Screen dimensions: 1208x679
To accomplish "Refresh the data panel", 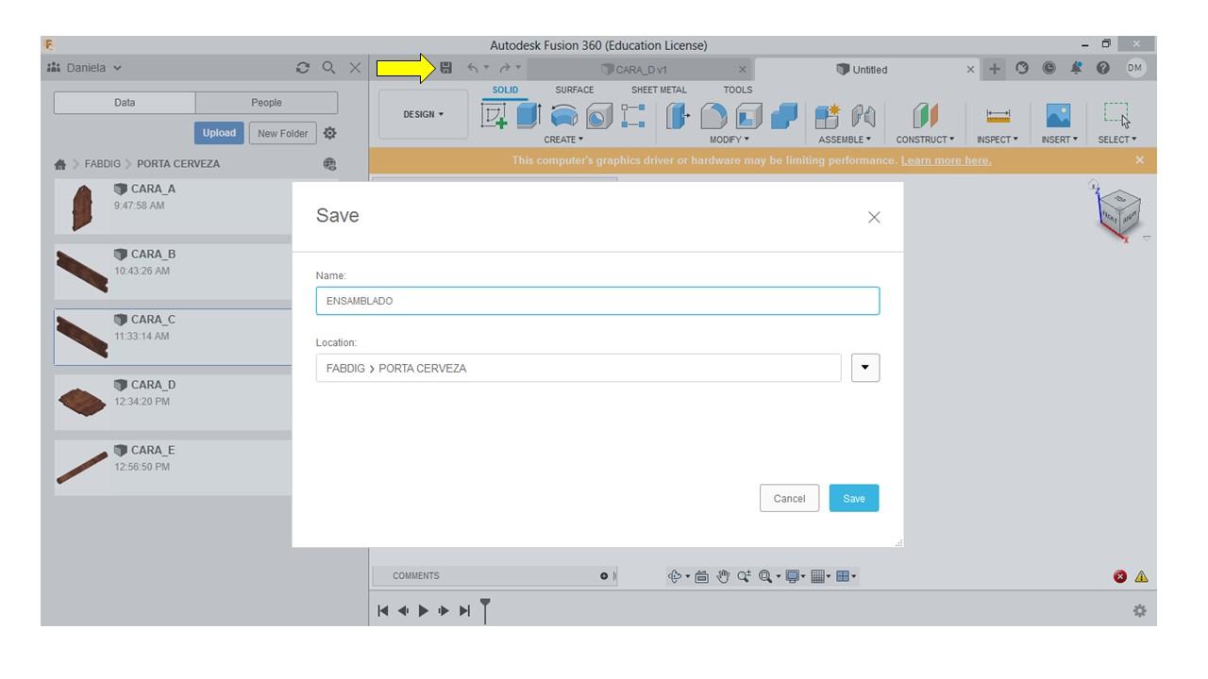I will pyautogui.click(x=303, y=69).
